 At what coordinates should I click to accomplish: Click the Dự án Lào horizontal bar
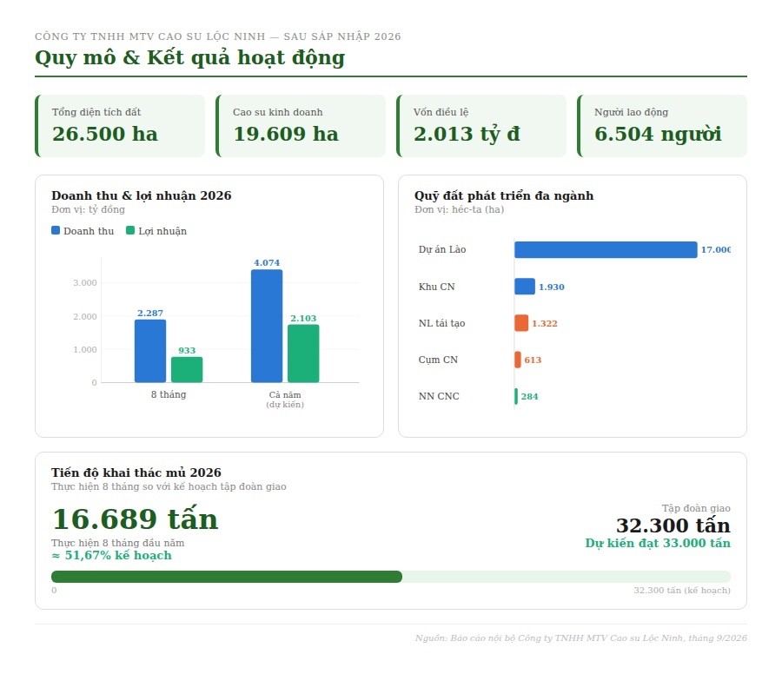point(606,250)
